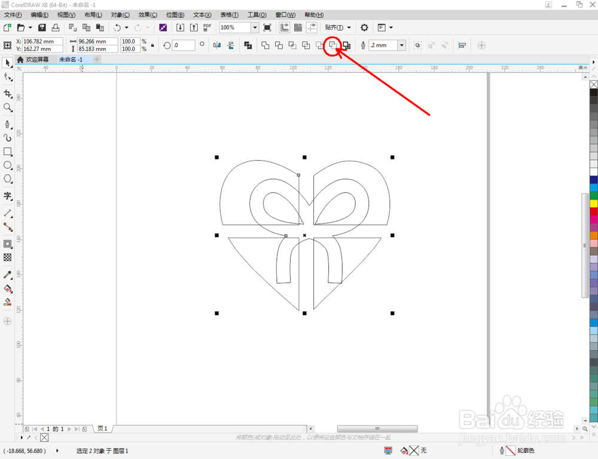Click the Mirror vertically icon
The height and width of the screenshot is (459, 598).
[x=231, y=45]
